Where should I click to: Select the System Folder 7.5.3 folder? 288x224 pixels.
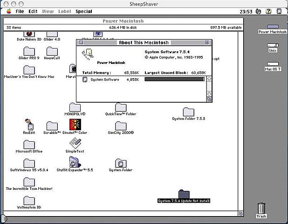[188, 112]
